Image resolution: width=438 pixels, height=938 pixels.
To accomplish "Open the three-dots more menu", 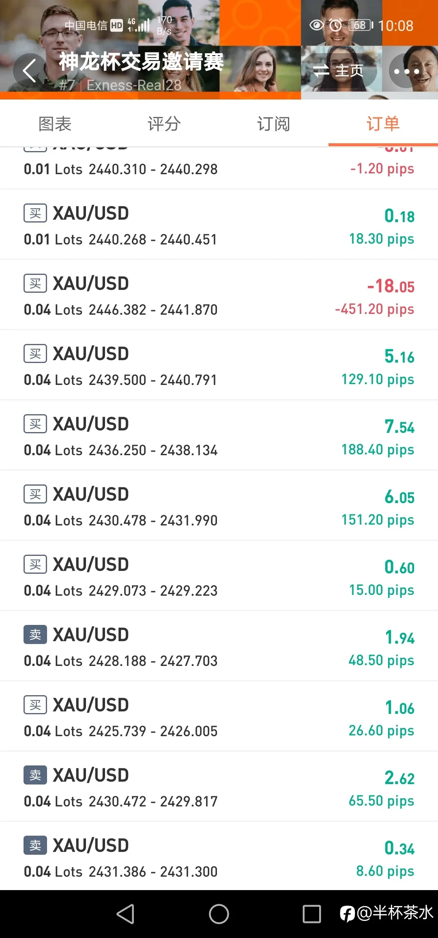I will click(406, 71).
